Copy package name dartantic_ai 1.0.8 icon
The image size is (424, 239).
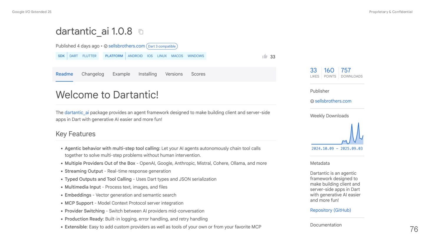141,32
